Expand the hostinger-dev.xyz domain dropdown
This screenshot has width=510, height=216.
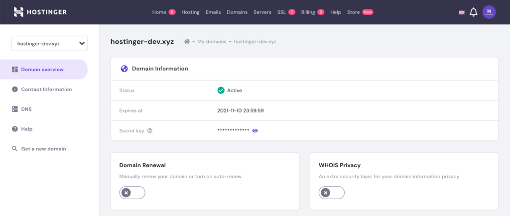(x=49, y=43)
